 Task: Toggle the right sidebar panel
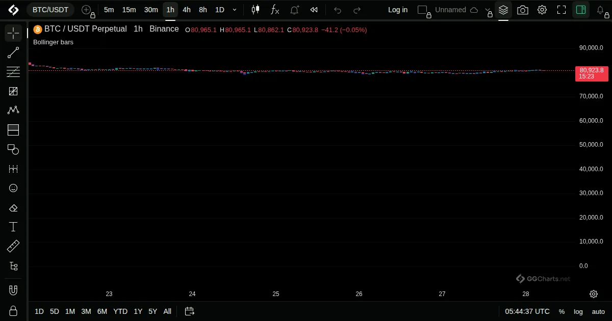coord(580,10)
